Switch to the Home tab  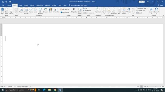click(9, 5)
